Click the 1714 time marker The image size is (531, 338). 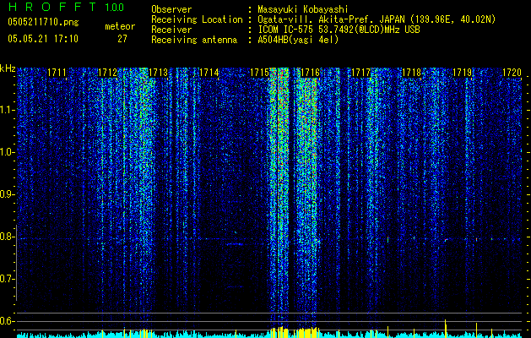tap(209, 73)
